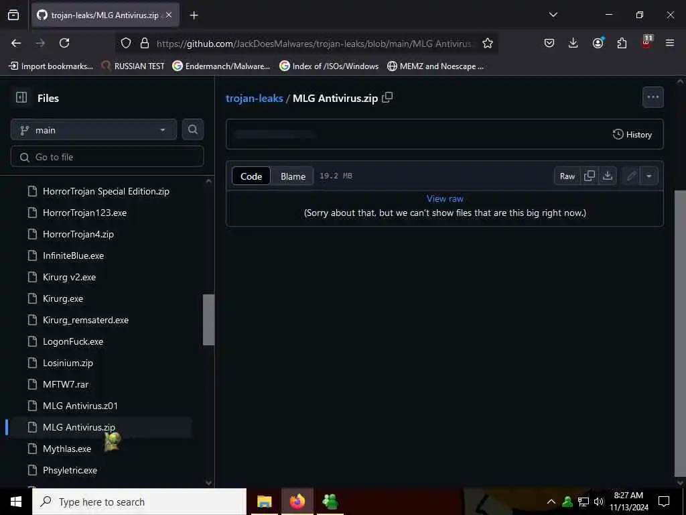Click the file tree scroll up arrow
686x515 pixels.
coord(209,181)
